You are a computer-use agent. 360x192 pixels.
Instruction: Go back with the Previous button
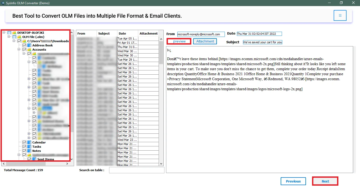click(x=293, y=181)
